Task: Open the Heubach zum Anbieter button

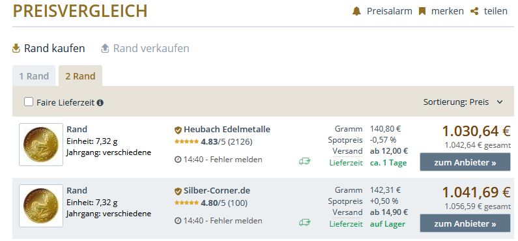Action: pyautogui.click(x=465, y=162)
